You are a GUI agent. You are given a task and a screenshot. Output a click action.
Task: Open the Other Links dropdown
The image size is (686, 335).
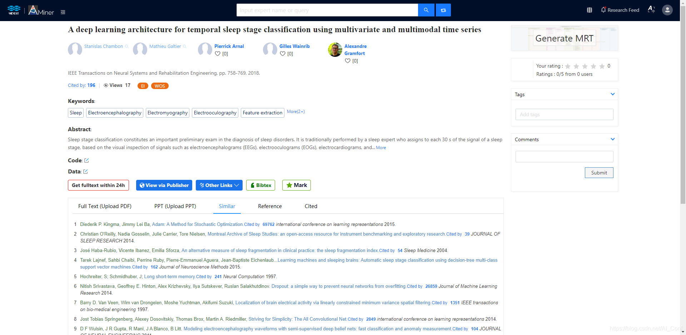(219, 185)
